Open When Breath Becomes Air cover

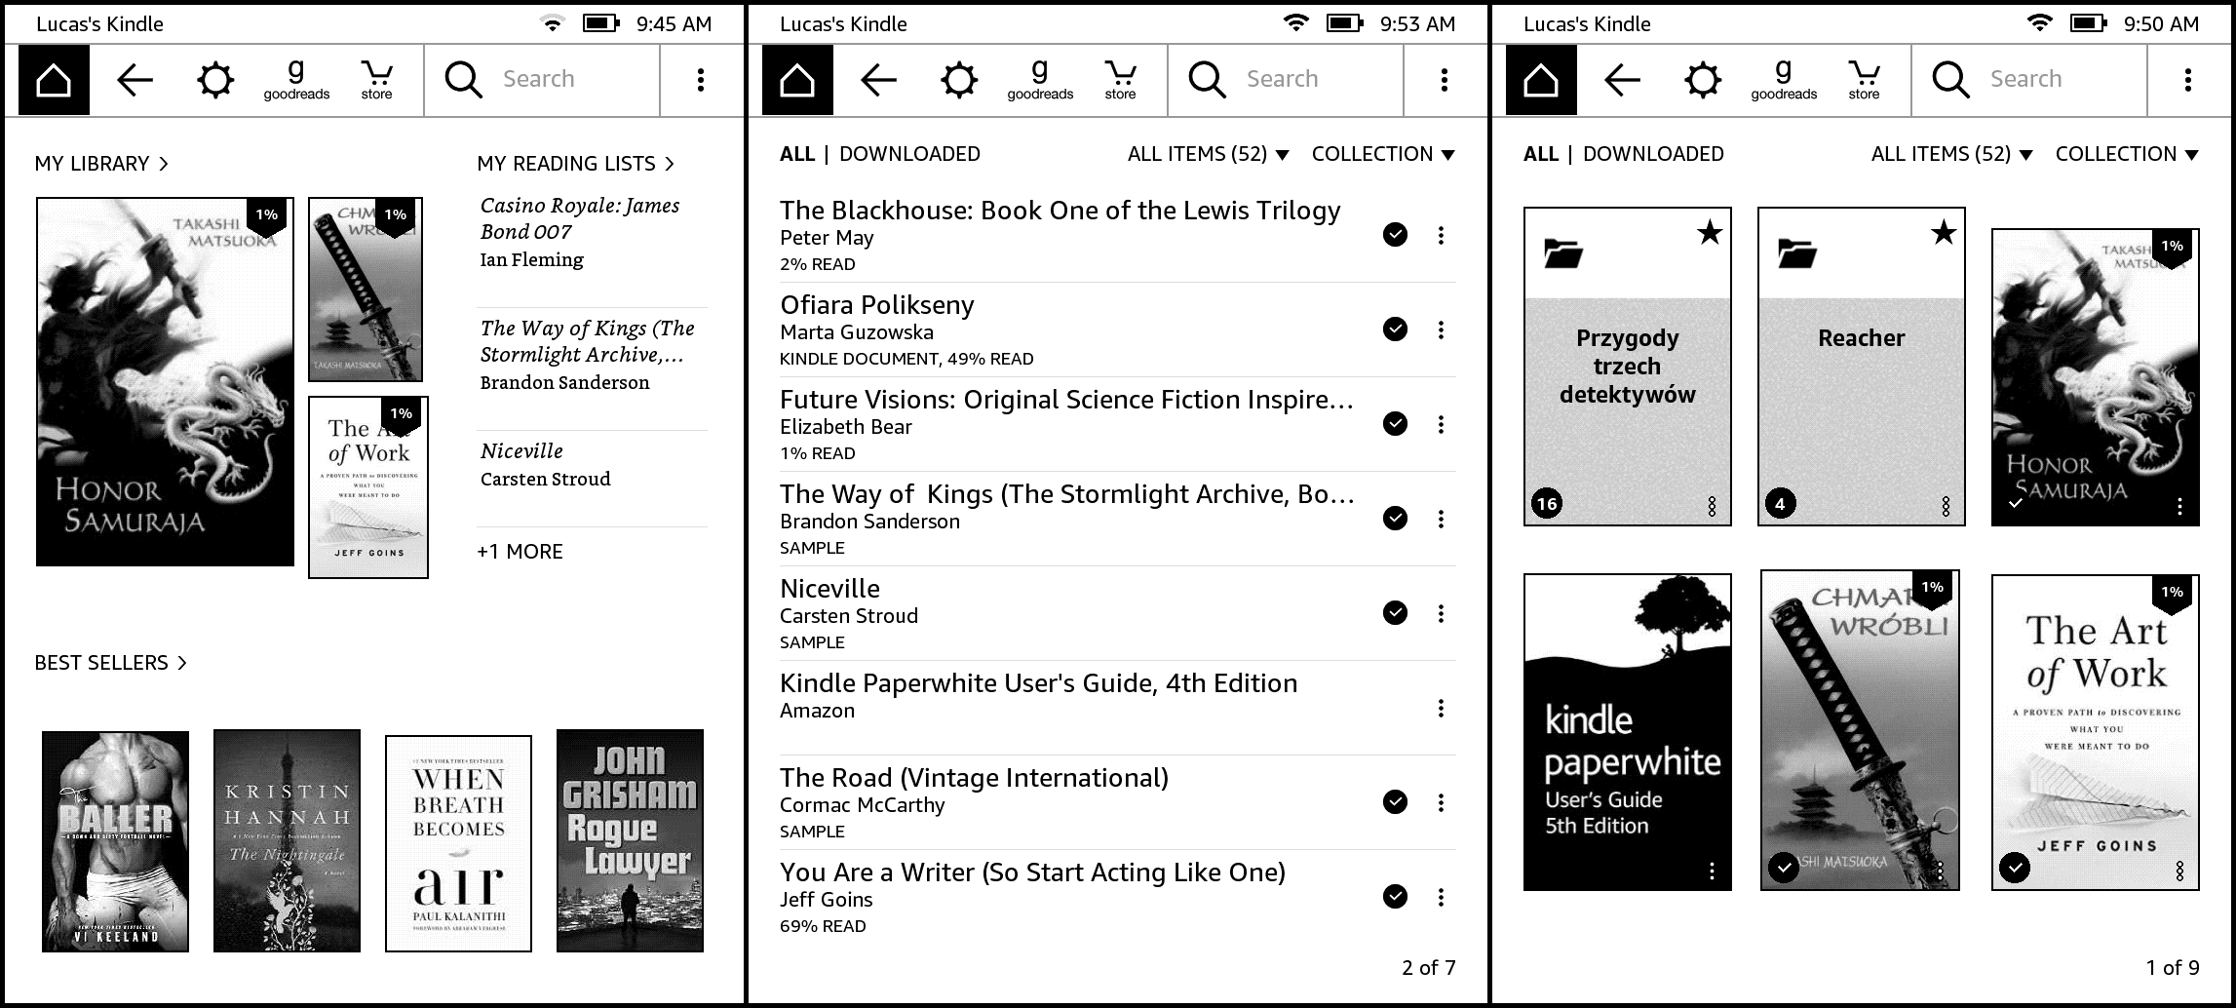[458, 843]
